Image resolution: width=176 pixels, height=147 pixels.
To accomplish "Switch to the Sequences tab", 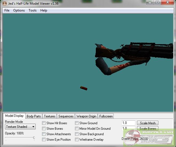I will 66,116.
